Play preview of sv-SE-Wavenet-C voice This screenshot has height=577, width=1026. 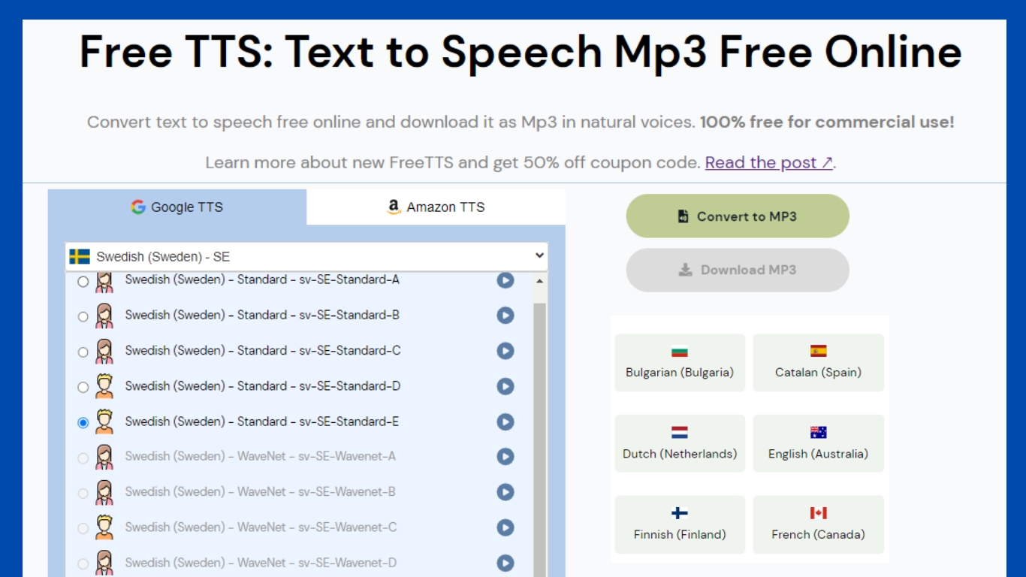coord(505,528)
